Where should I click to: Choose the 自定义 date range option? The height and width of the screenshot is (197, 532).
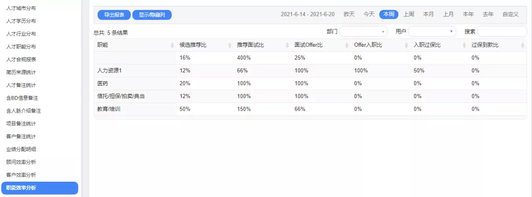pyautogui.click(x=510, y=14)
